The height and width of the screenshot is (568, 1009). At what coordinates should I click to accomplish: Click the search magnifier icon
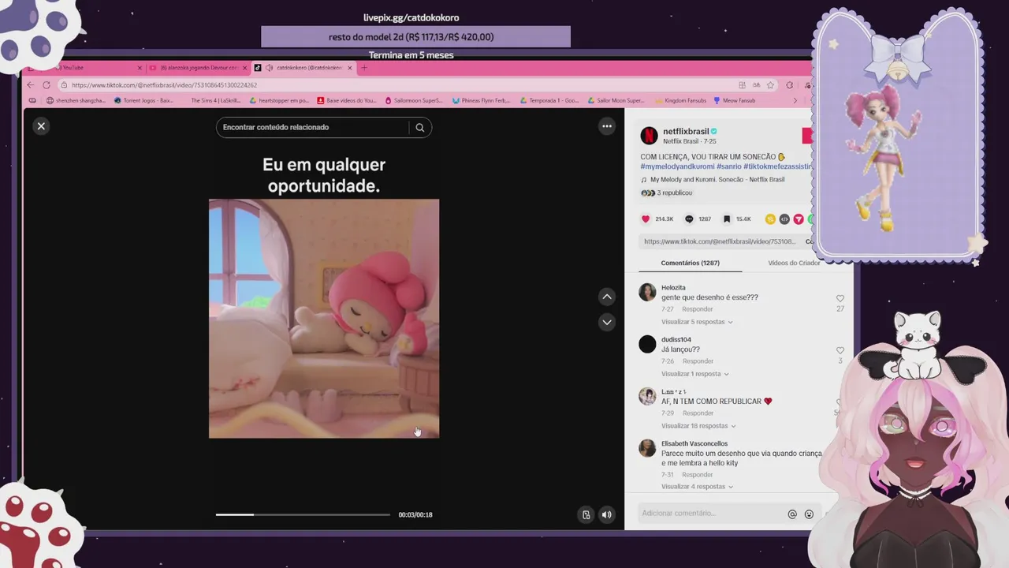(x=420, y=127)
